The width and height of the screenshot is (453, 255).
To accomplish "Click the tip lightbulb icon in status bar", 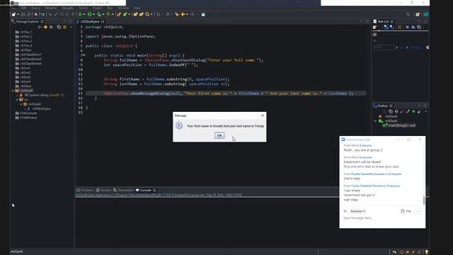I will 426,252.
